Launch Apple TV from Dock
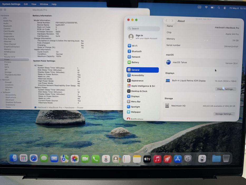Screen dimensions: 246x185 147,159
